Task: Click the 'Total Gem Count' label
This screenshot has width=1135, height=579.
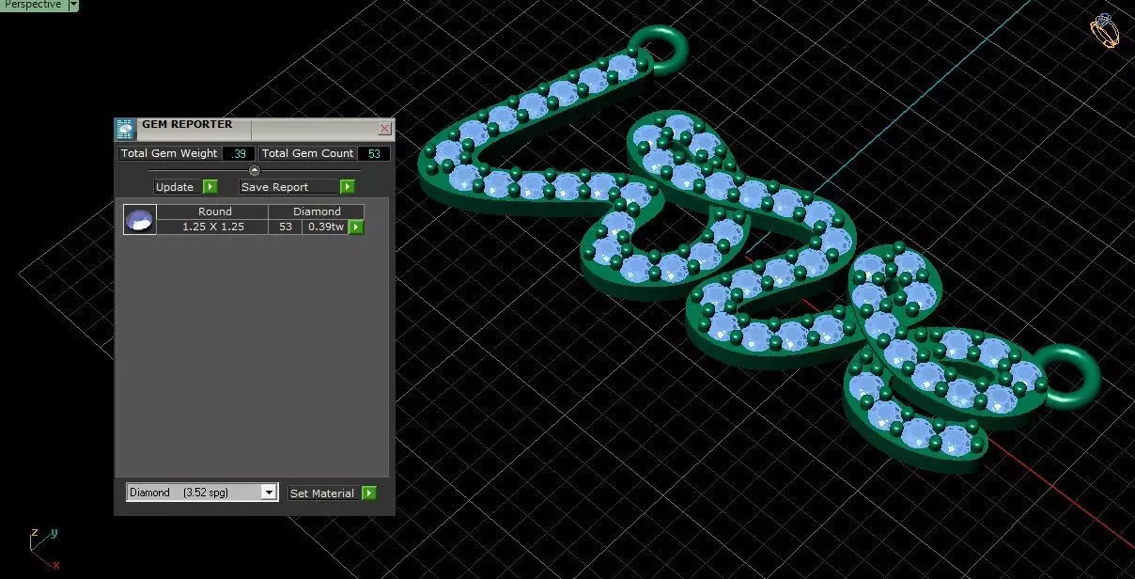Action: (308, 153)
